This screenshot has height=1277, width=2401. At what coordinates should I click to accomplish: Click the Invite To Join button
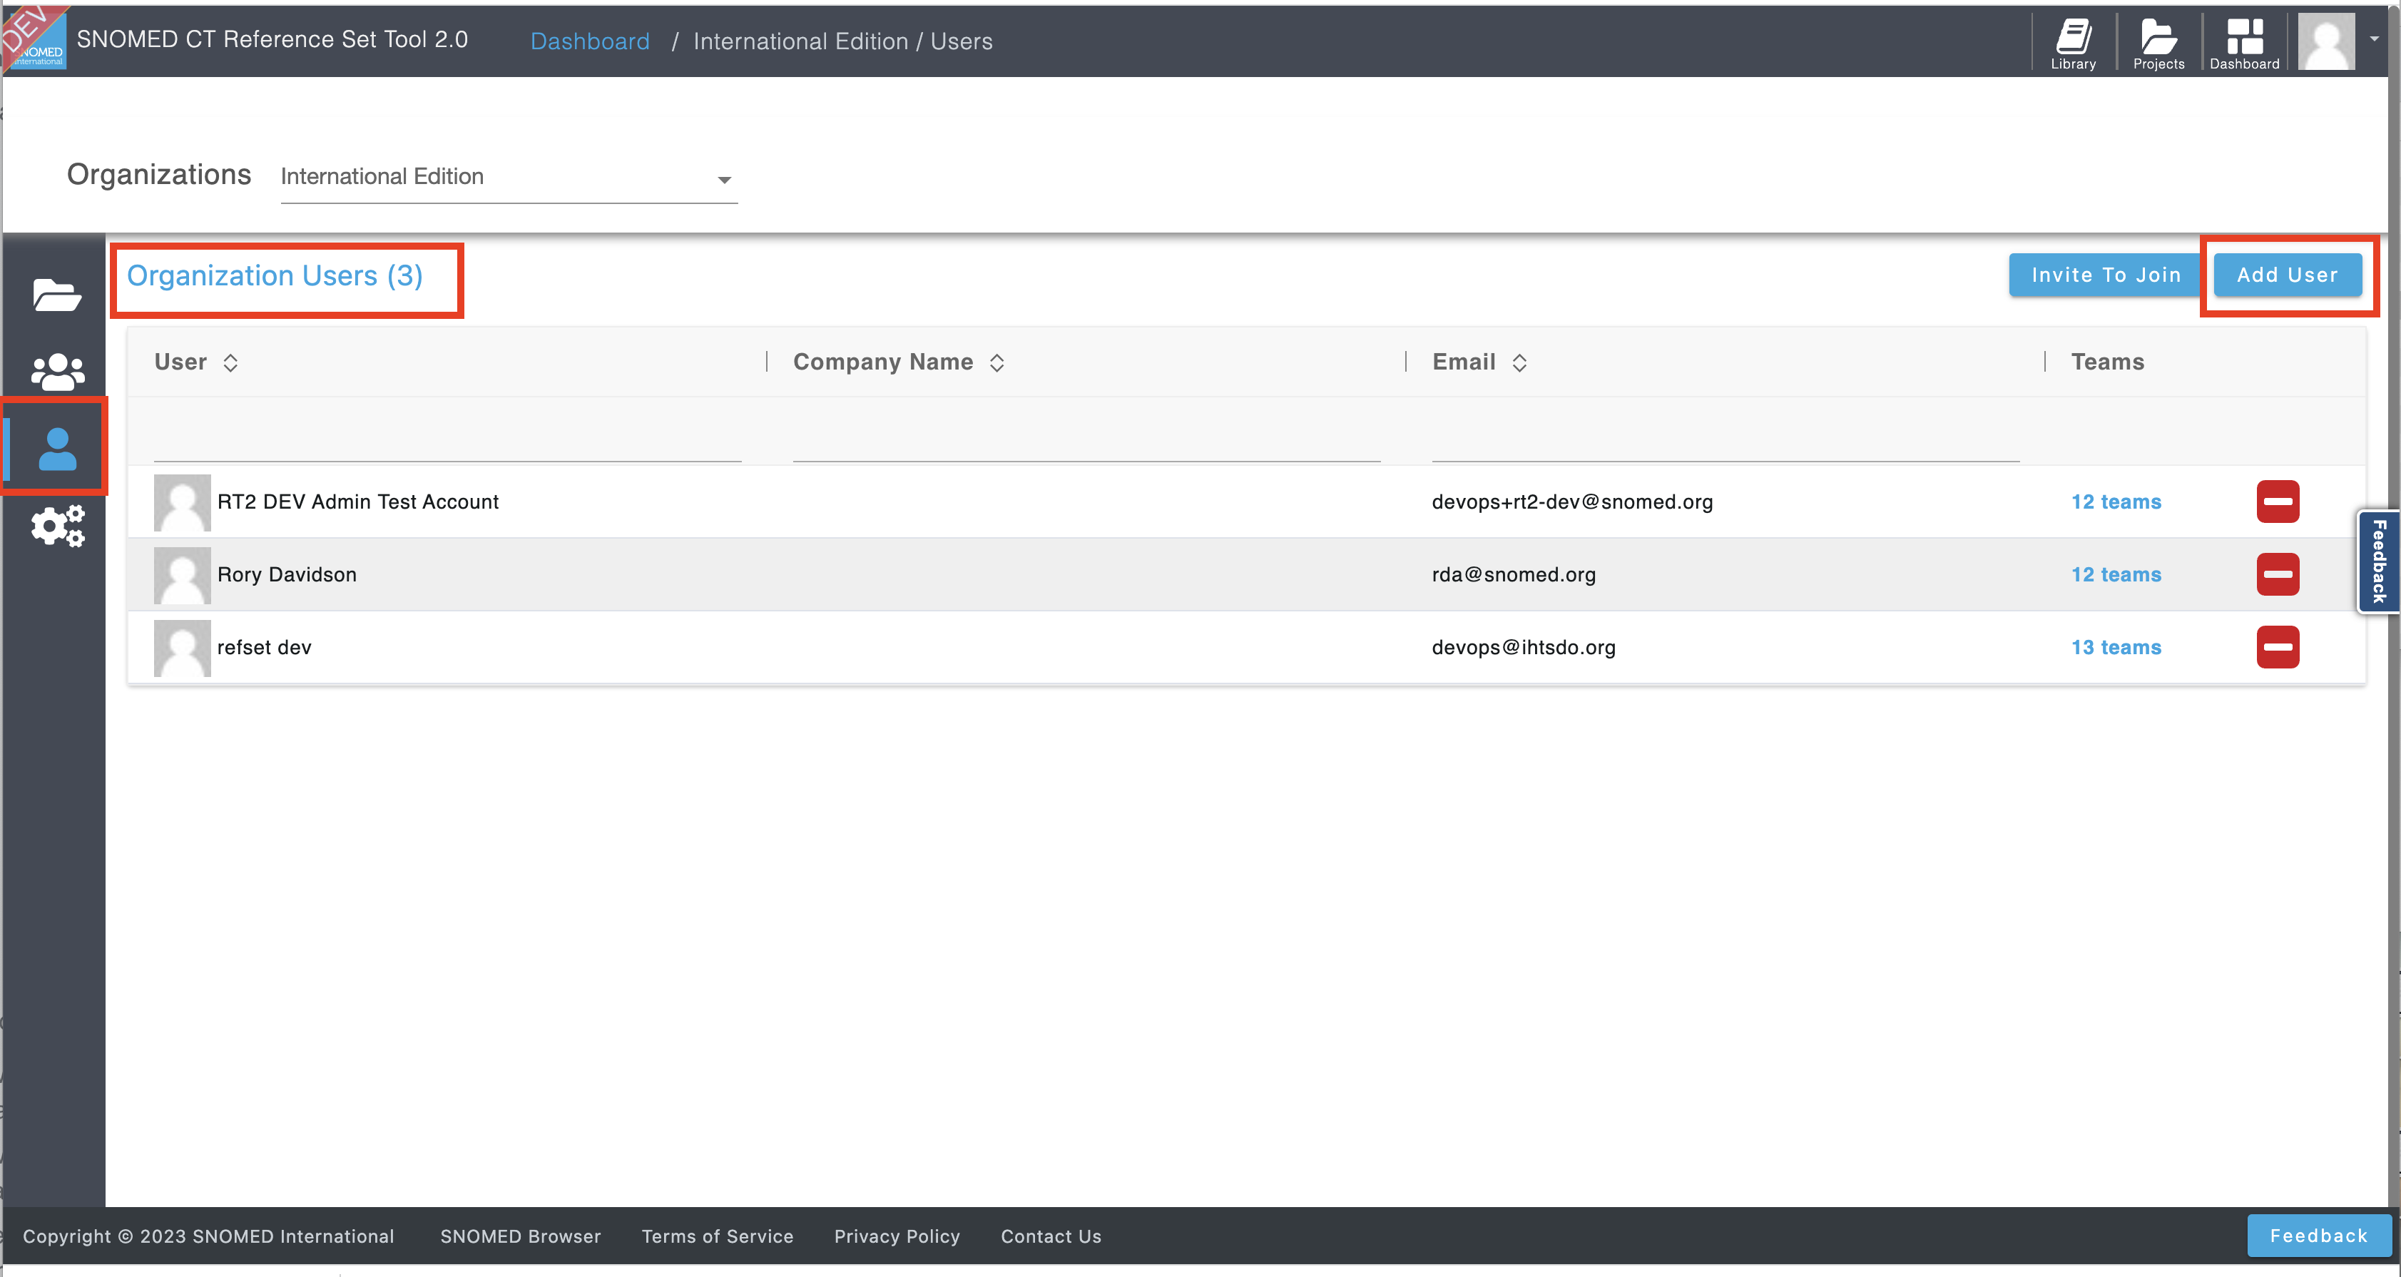click(2106, 275)
